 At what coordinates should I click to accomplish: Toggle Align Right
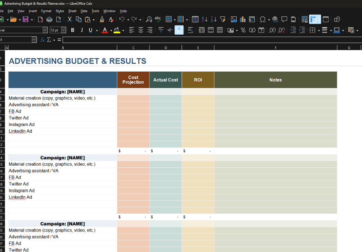[150, 30]
